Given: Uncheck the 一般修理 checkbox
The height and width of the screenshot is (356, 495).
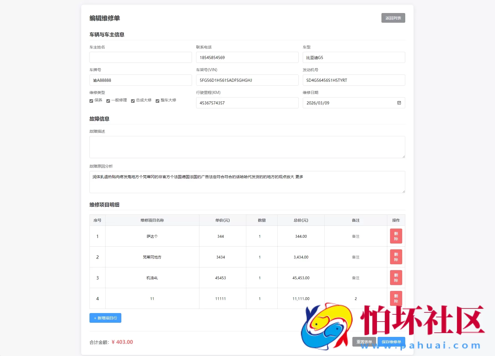Looking at the screenshot, I should click(108, 101).
